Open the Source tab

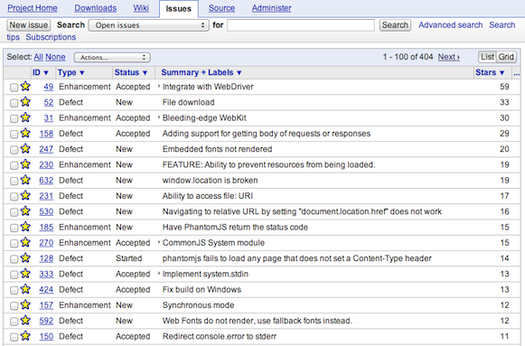click(x=221, y=8)
